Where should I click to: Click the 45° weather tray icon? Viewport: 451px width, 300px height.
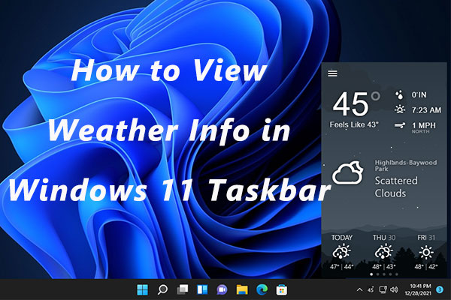(x=371, y=289)
